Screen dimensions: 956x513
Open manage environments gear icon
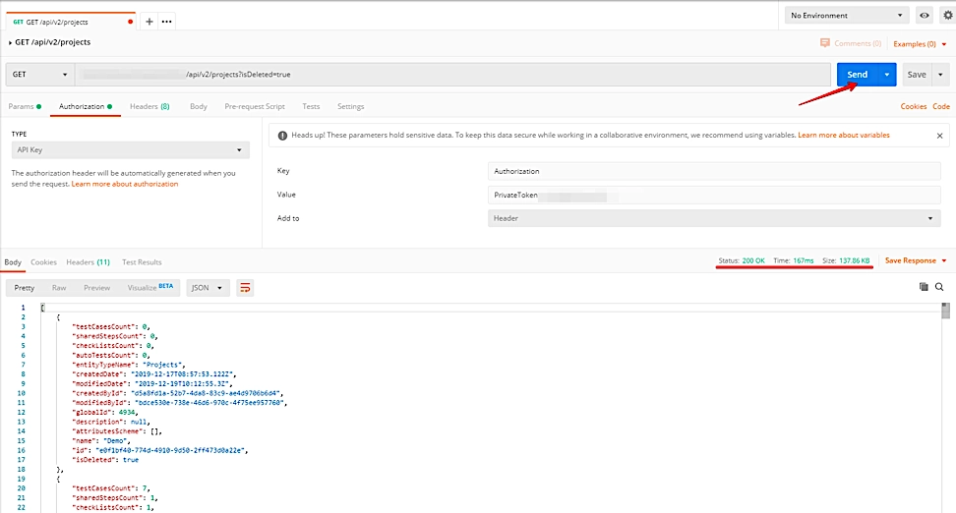[x=947, y=16]
